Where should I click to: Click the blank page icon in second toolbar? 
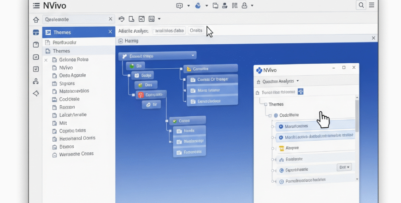131,19
